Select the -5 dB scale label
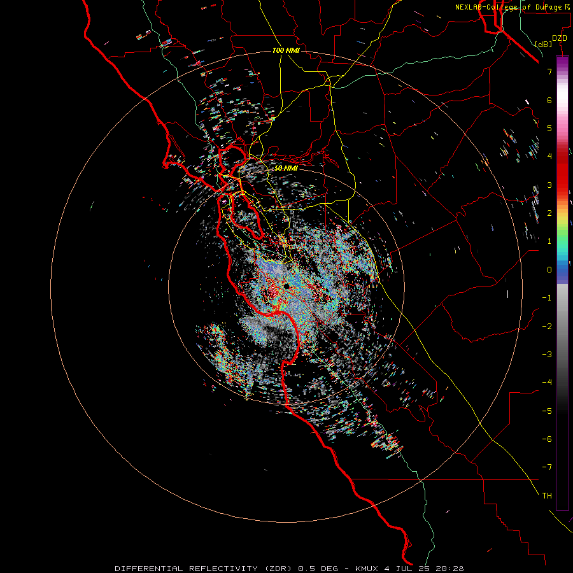Image resolution: width=573 pixels, height=573 pixels. tap(547, 411)
